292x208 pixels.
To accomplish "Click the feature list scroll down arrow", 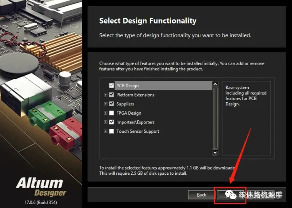I will click(x=215, y=152).
